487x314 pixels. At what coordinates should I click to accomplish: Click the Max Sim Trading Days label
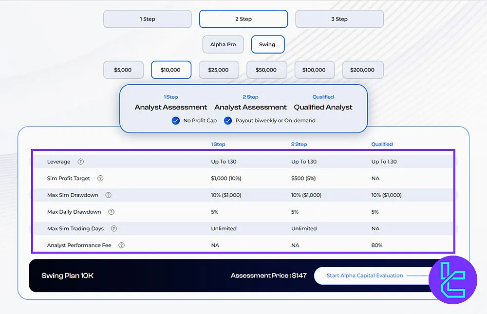click(x=75, y=229)
